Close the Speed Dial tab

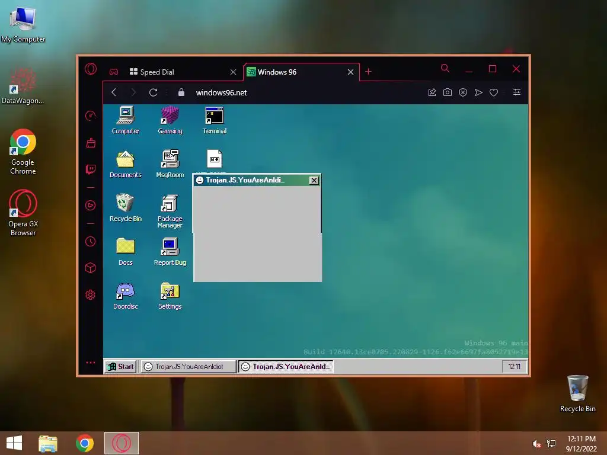tap(233, 72)
